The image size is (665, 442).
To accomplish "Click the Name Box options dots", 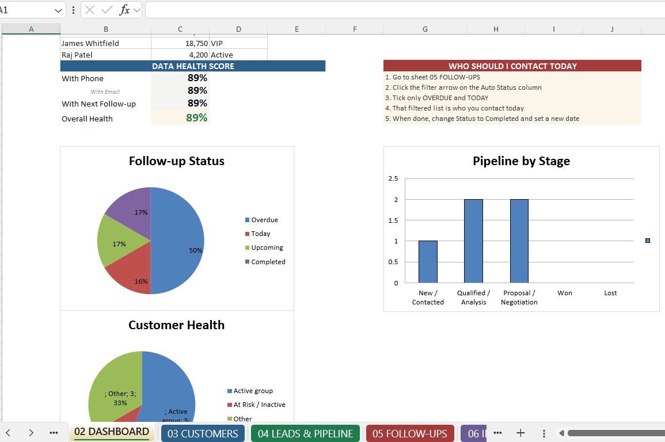I will point(73,10).
